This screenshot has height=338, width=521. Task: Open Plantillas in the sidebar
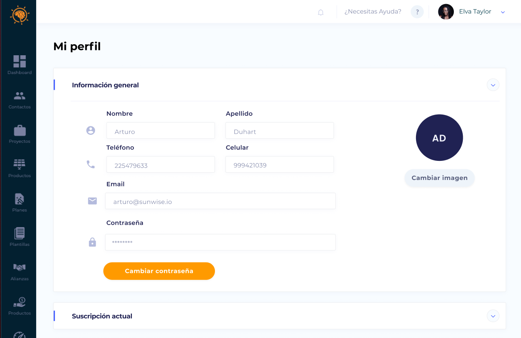[20, 233]
